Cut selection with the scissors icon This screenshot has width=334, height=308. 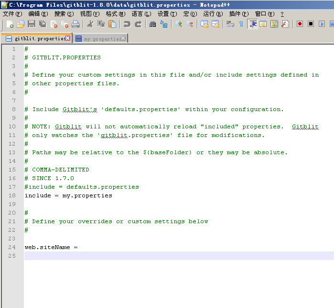tap(90, 24)
